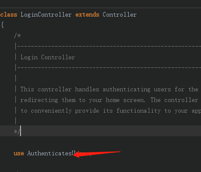Click the dashed line above Login Controller title
Viewport: 201px width, 172px height.
click(x=109, y=47)
